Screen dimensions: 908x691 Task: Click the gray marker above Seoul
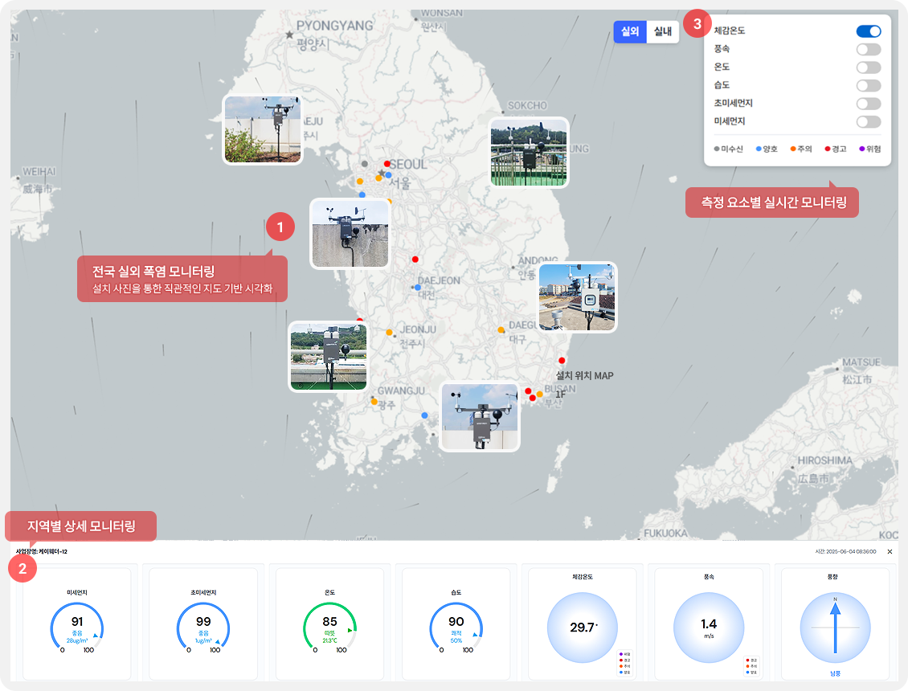click(364, 164)
